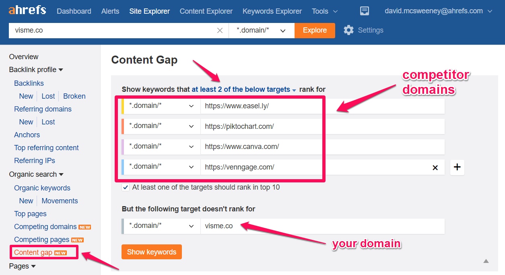The height and width of the screenshot is (275, 505).
Task: Open Anchors report
Action: pyautogui.click(x=27, y=135)
